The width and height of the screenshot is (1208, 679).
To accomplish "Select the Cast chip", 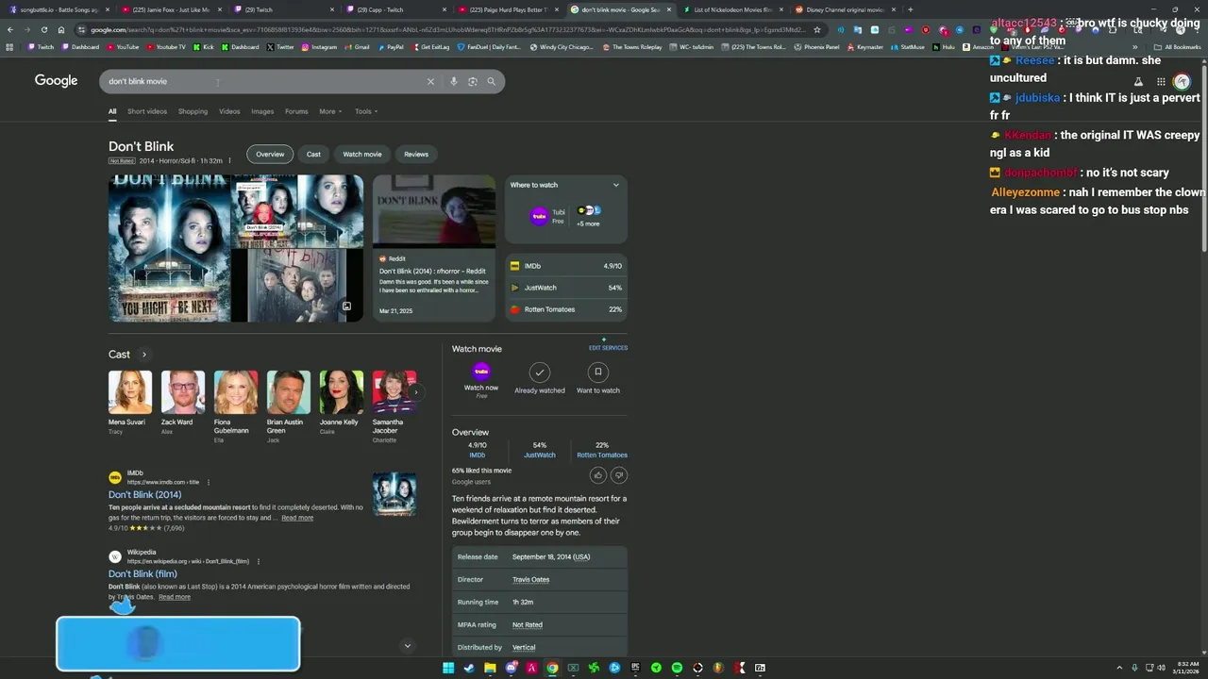I will coord(313,154).
